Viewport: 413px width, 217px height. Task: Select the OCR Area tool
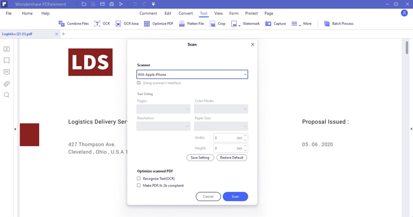tap(127, 23)
